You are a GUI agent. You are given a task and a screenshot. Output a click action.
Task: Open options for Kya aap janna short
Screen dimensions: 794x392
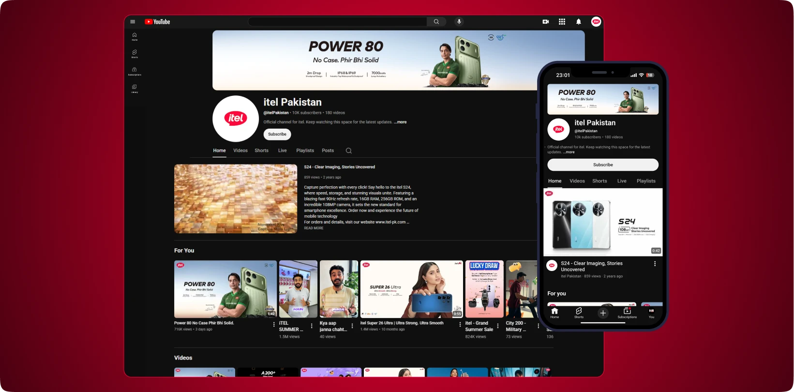pos(352,326)
